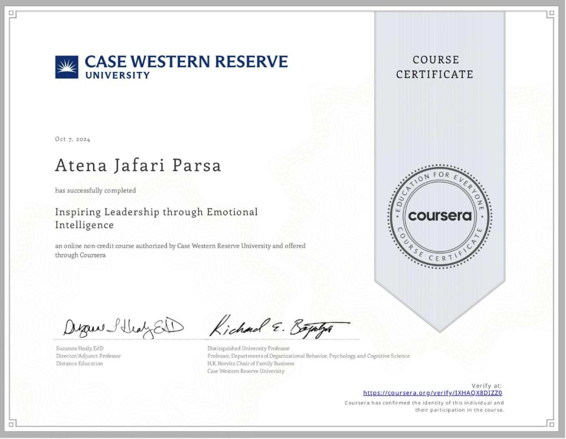Viewport: 566px width, 439px height.
Task: Click the printed name Suzanne Healy, EdD
Action: coord(80,348)
